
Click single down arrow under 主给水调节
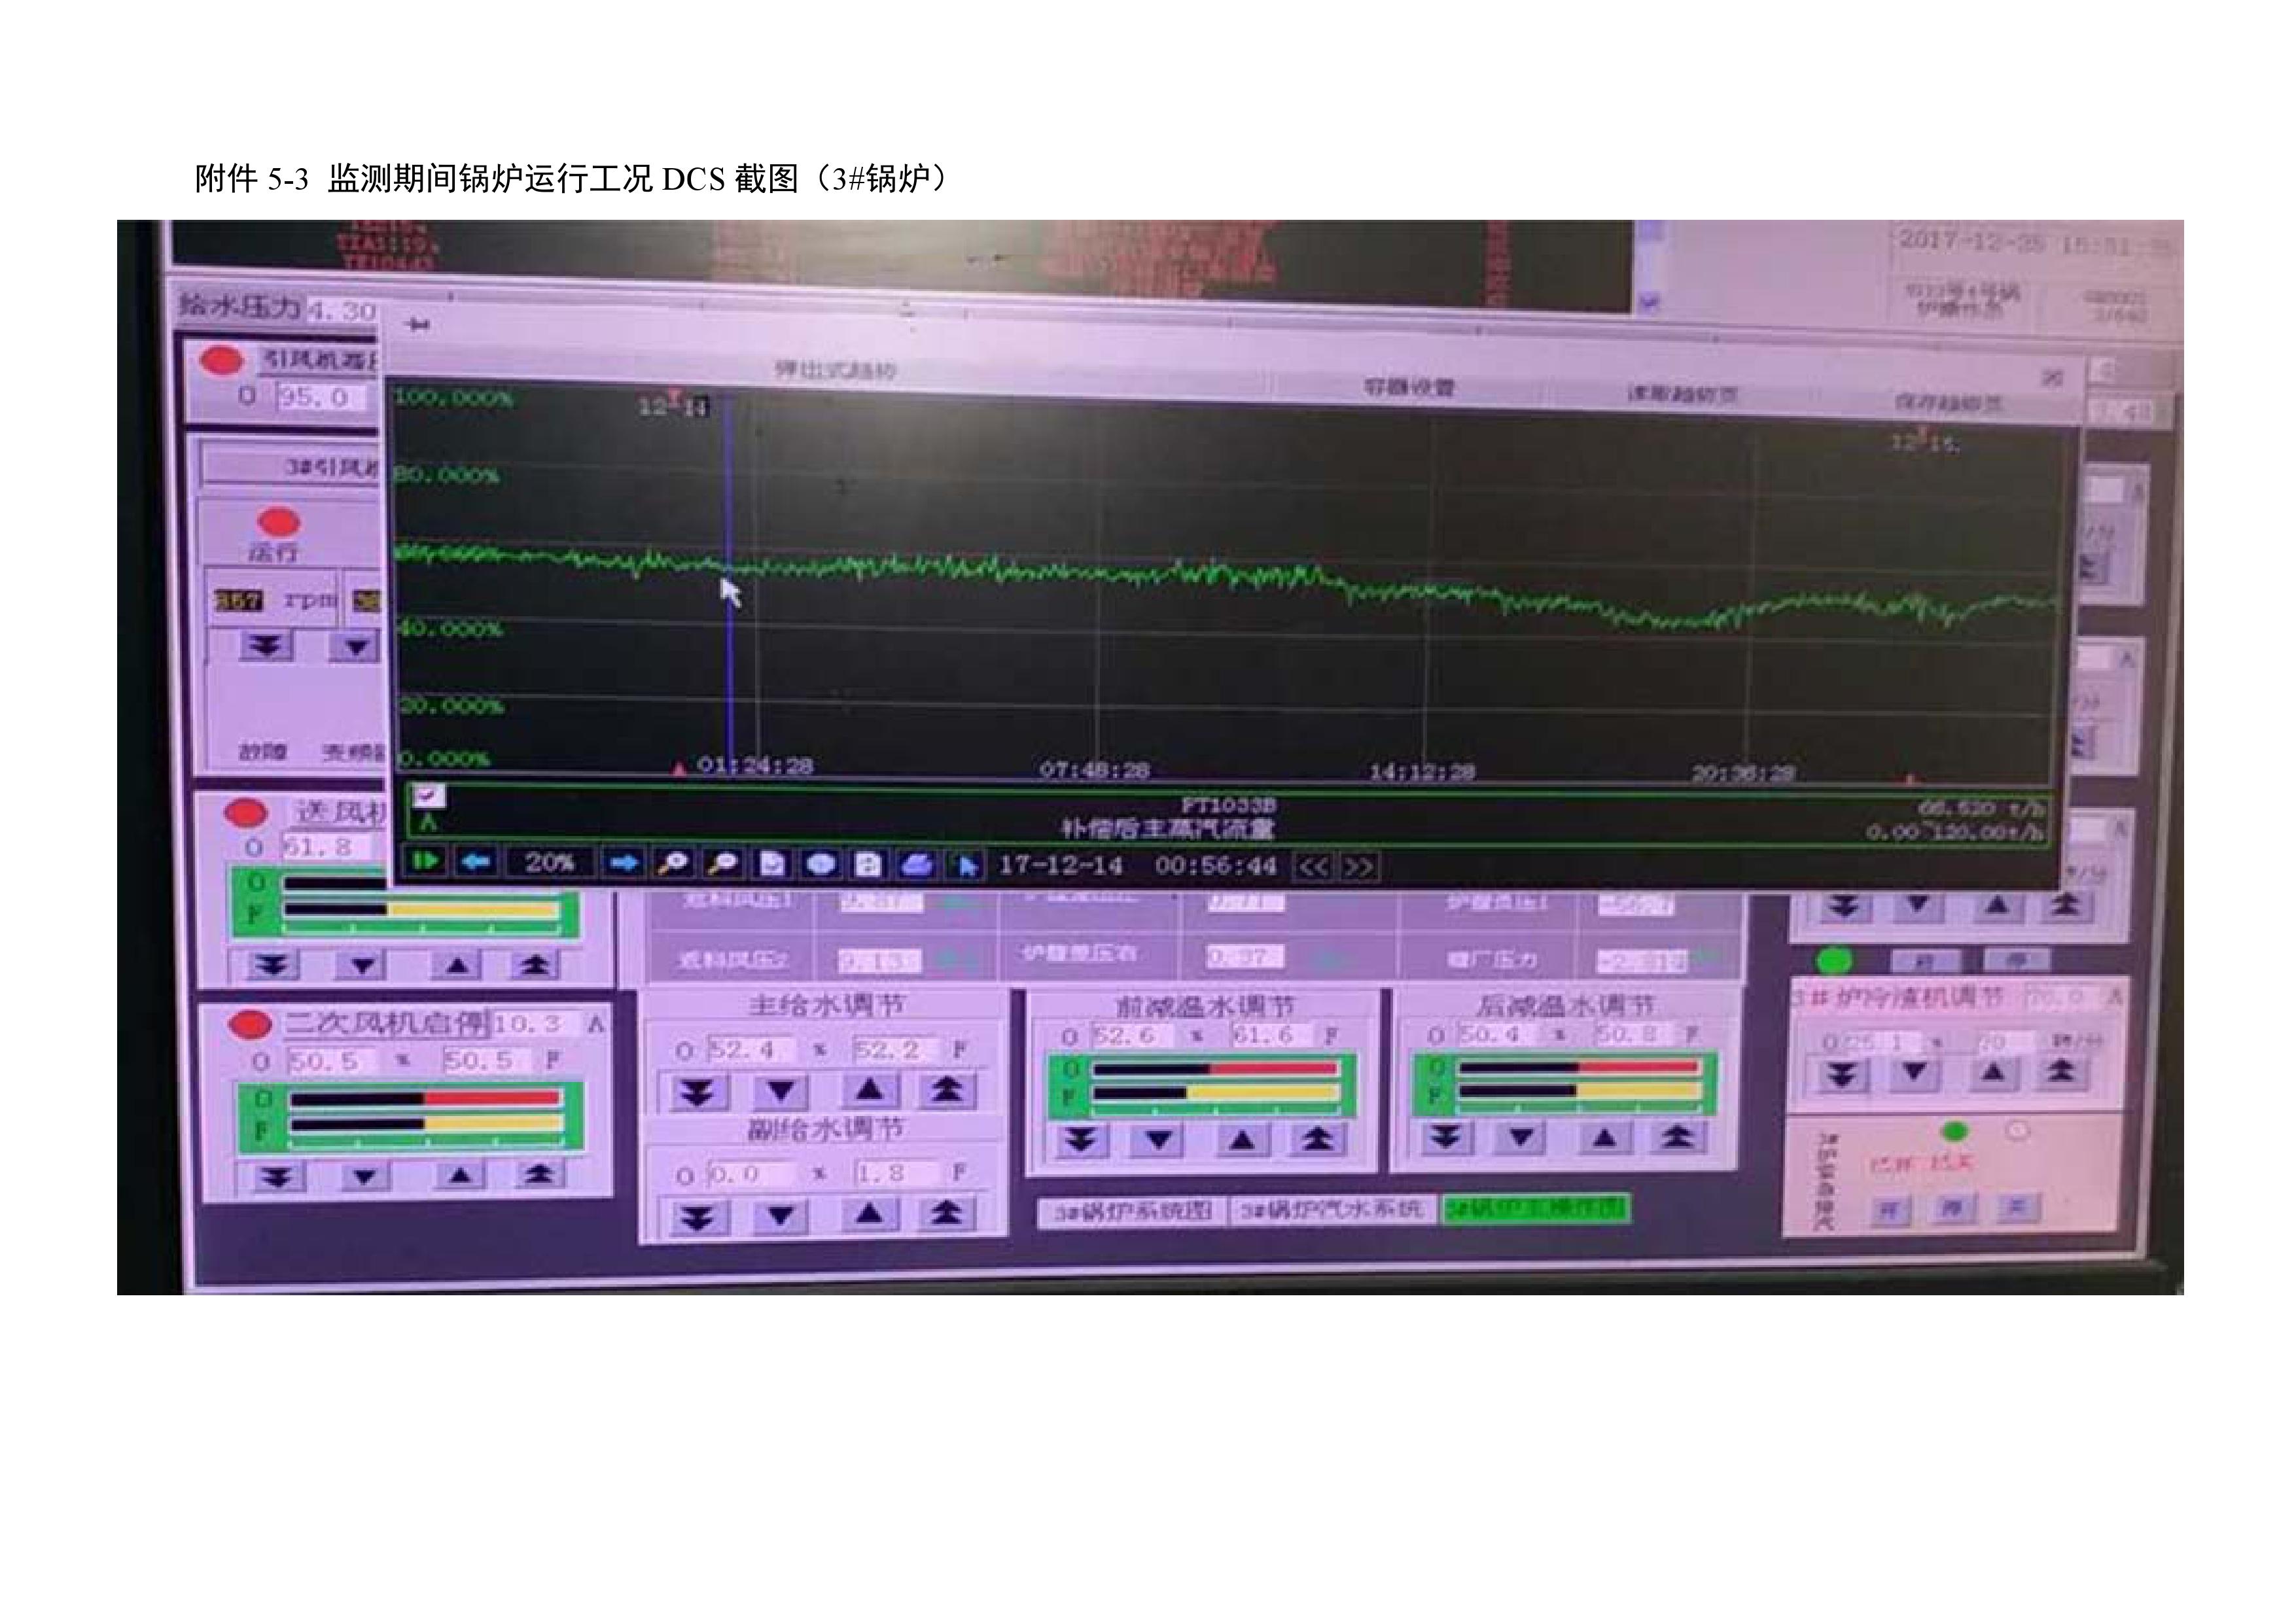click(780, 1091)
